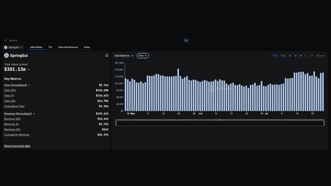This screenshot has width=331, height=186.
Task: Click the Fees 24h metric label
Action: coord(10,101)
